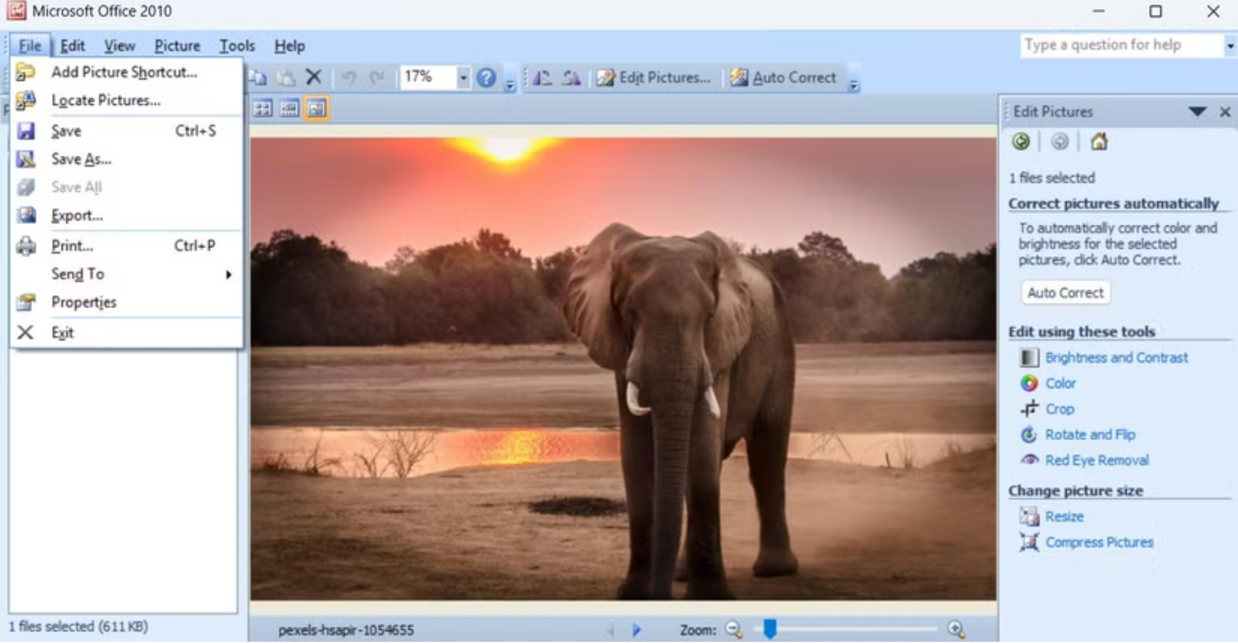Viewport: 1238px width, 643px height.
Task: Select the Rotate Right toolbar icon
Action: (x=569, y=77)
